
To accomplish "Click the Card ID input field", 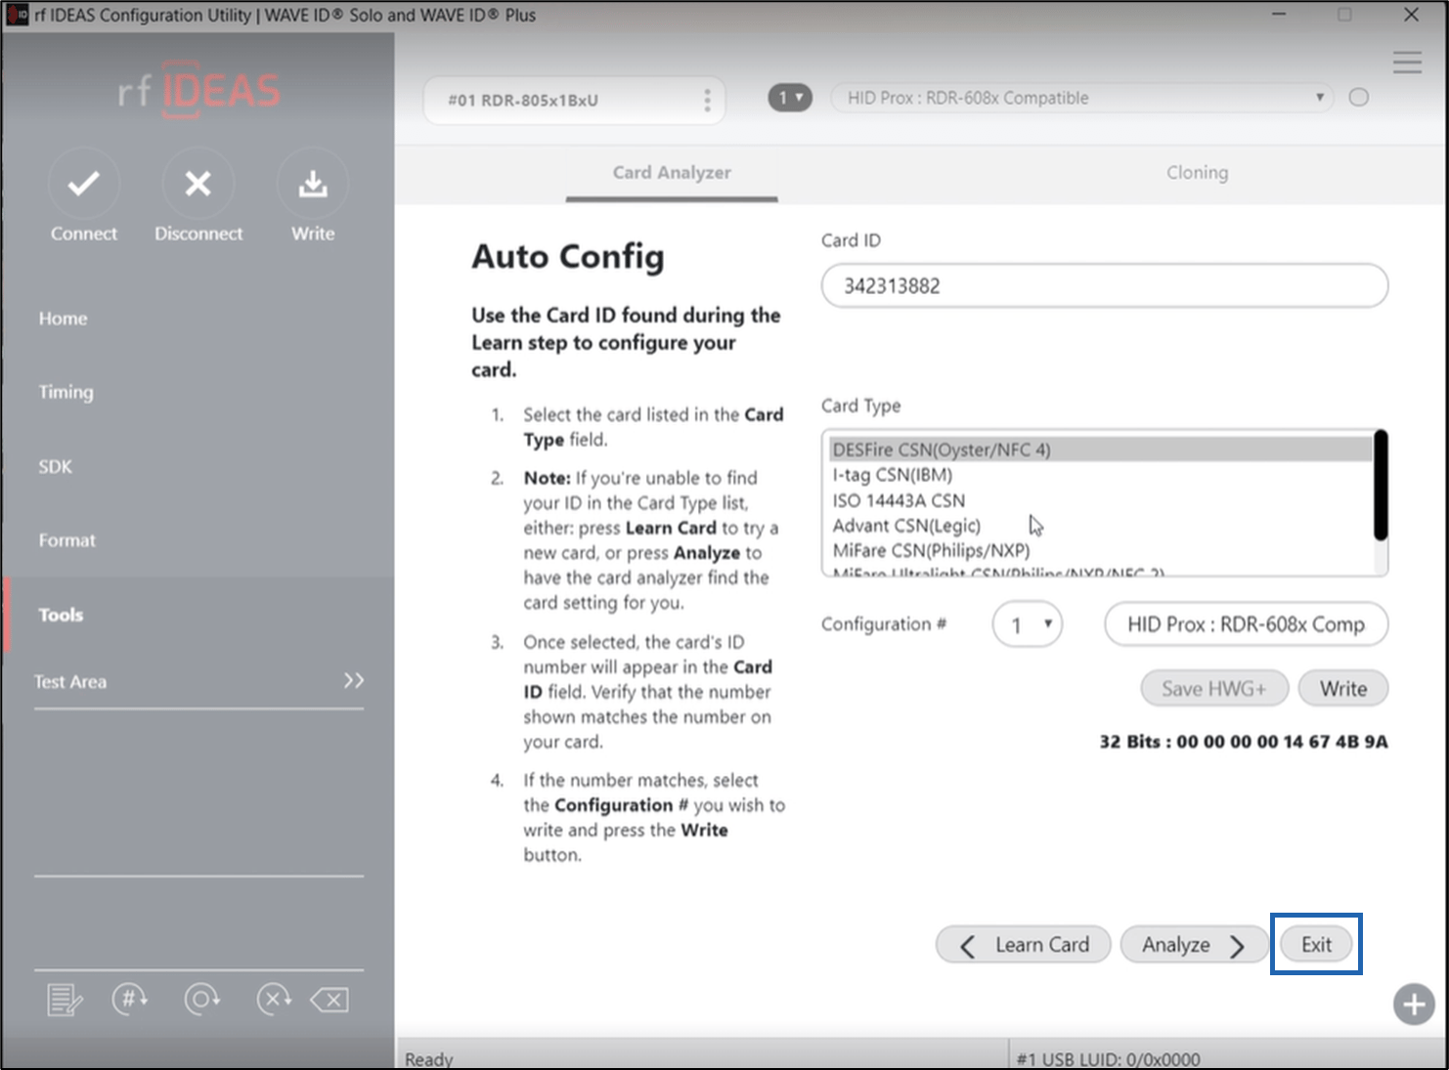I will pyautogui.click(x=1105, y=285).
